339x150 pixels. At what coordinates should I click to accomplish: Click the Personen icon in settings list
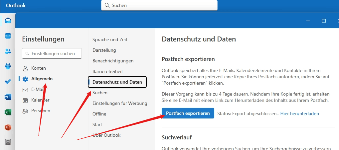(25, 111)
